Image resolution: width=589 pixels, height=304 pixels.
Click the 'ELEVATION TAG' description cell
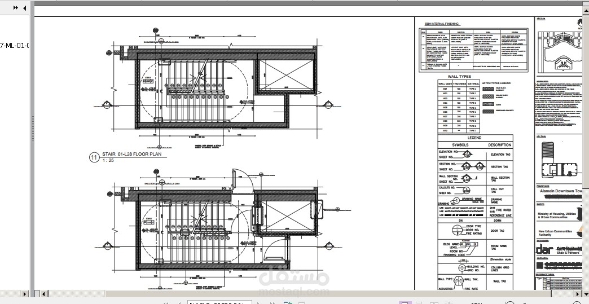(x=500, y=155)
